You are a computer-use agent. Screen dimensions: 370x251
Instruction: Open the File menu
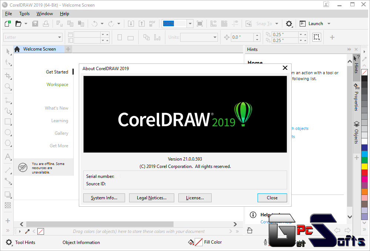9,14
